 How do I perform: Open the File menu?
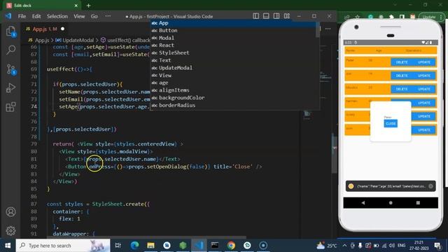pos(22,16)
